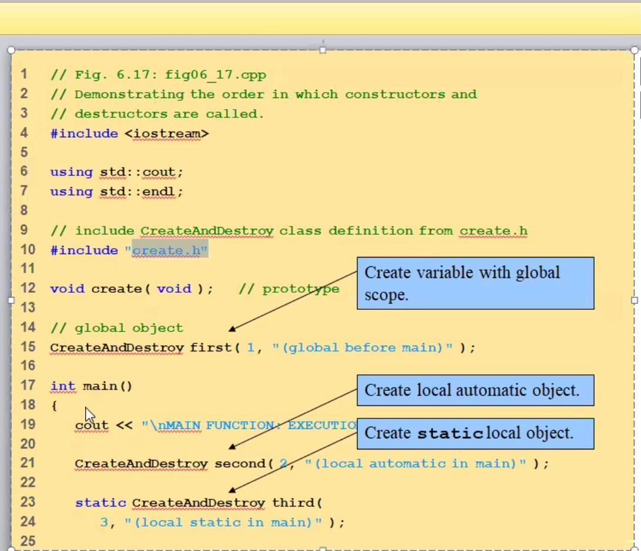Click the bottom-center resize handle
Viewport: 641px width, 551px height.
[323, 549]
